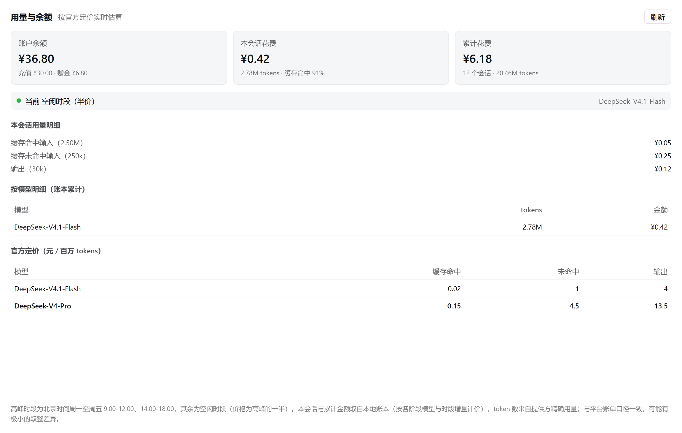Viewport: 682px width, 433px height.
Task: Click the output price 4 for V4.1-Flash
Action: (x=665, y=289)
